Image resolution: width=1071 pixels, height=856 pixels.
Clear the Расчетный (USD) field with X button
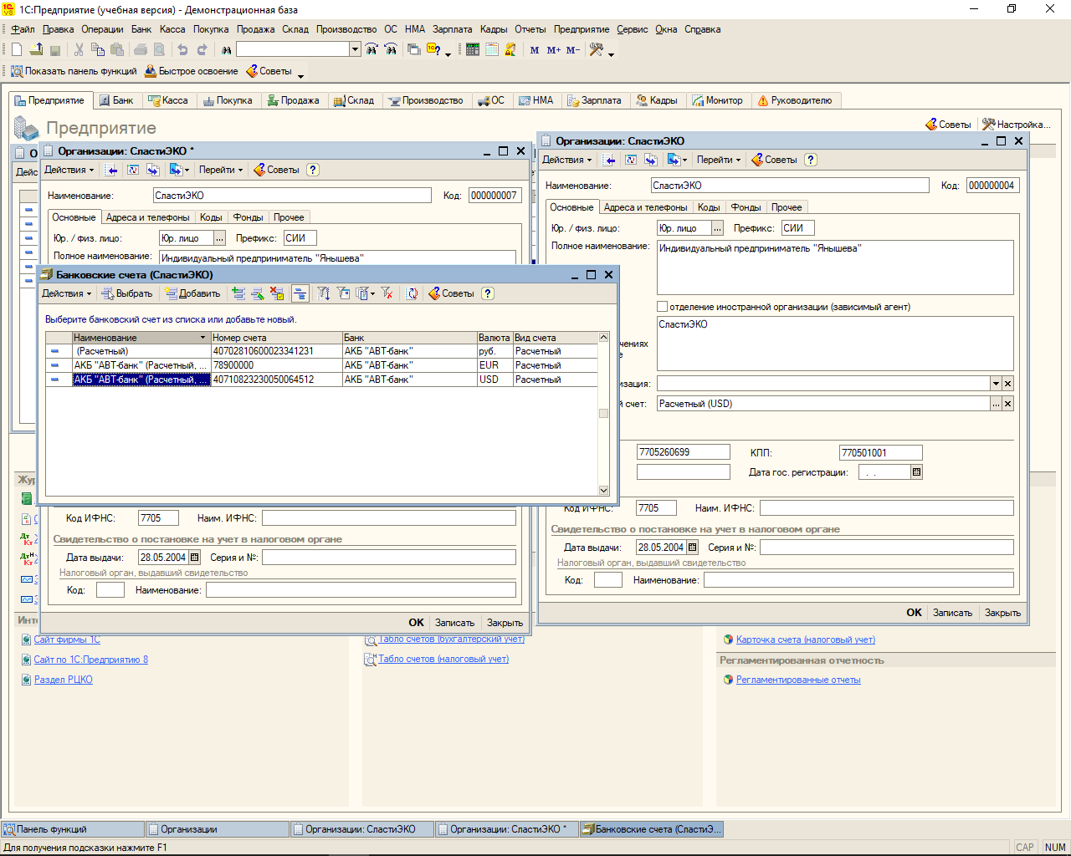coord(1008,404)
